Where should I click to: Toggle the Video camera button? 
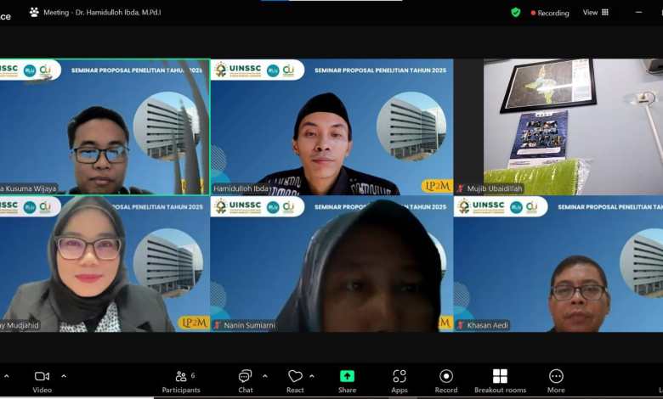pos(42,382)
